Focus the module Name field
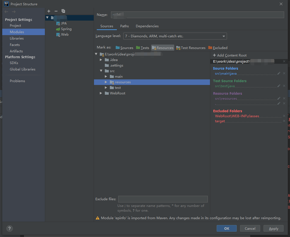The image size is (290, 237). 197,15
